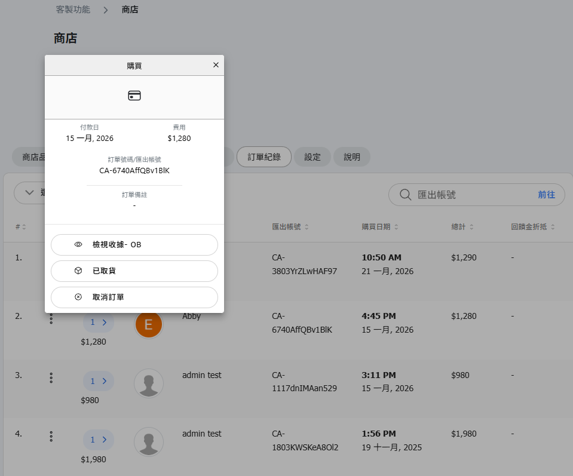
Task: Open three-dot menu for order row 4
Action: (51, 437)
